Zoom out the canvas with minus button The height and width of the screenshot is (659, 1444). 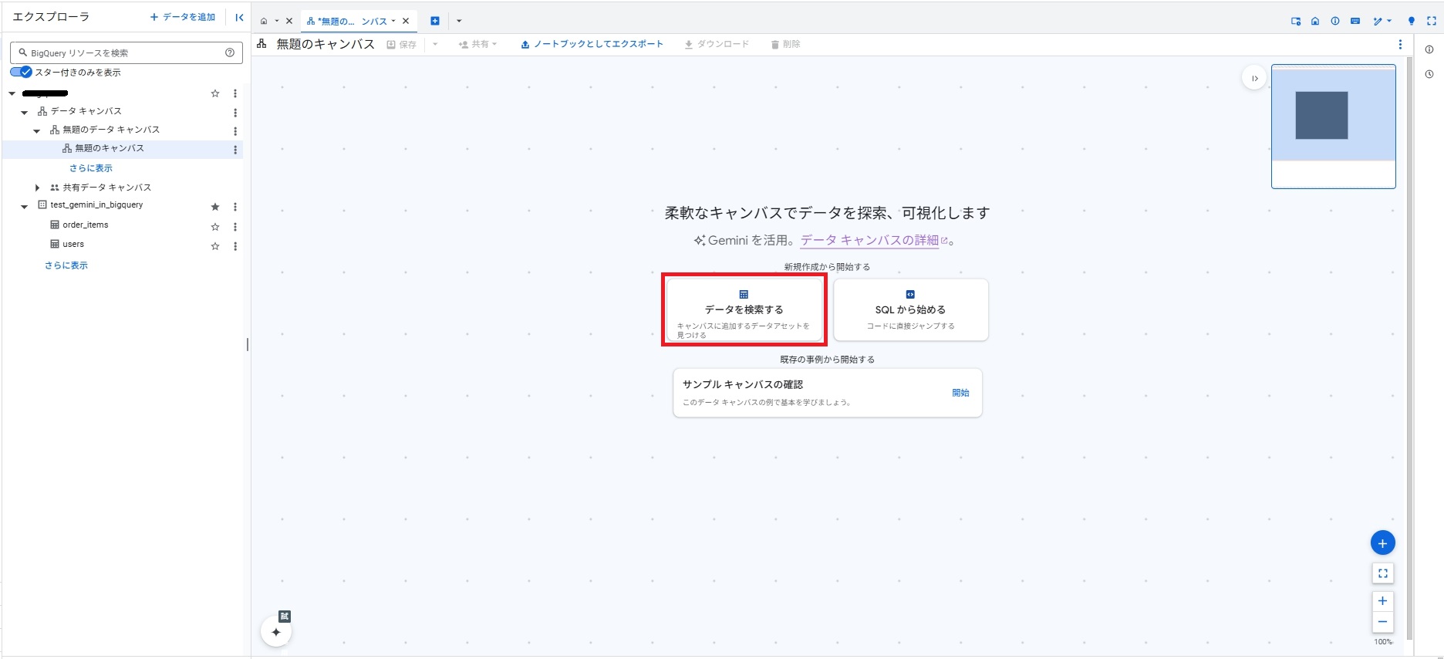(1382, 622)
